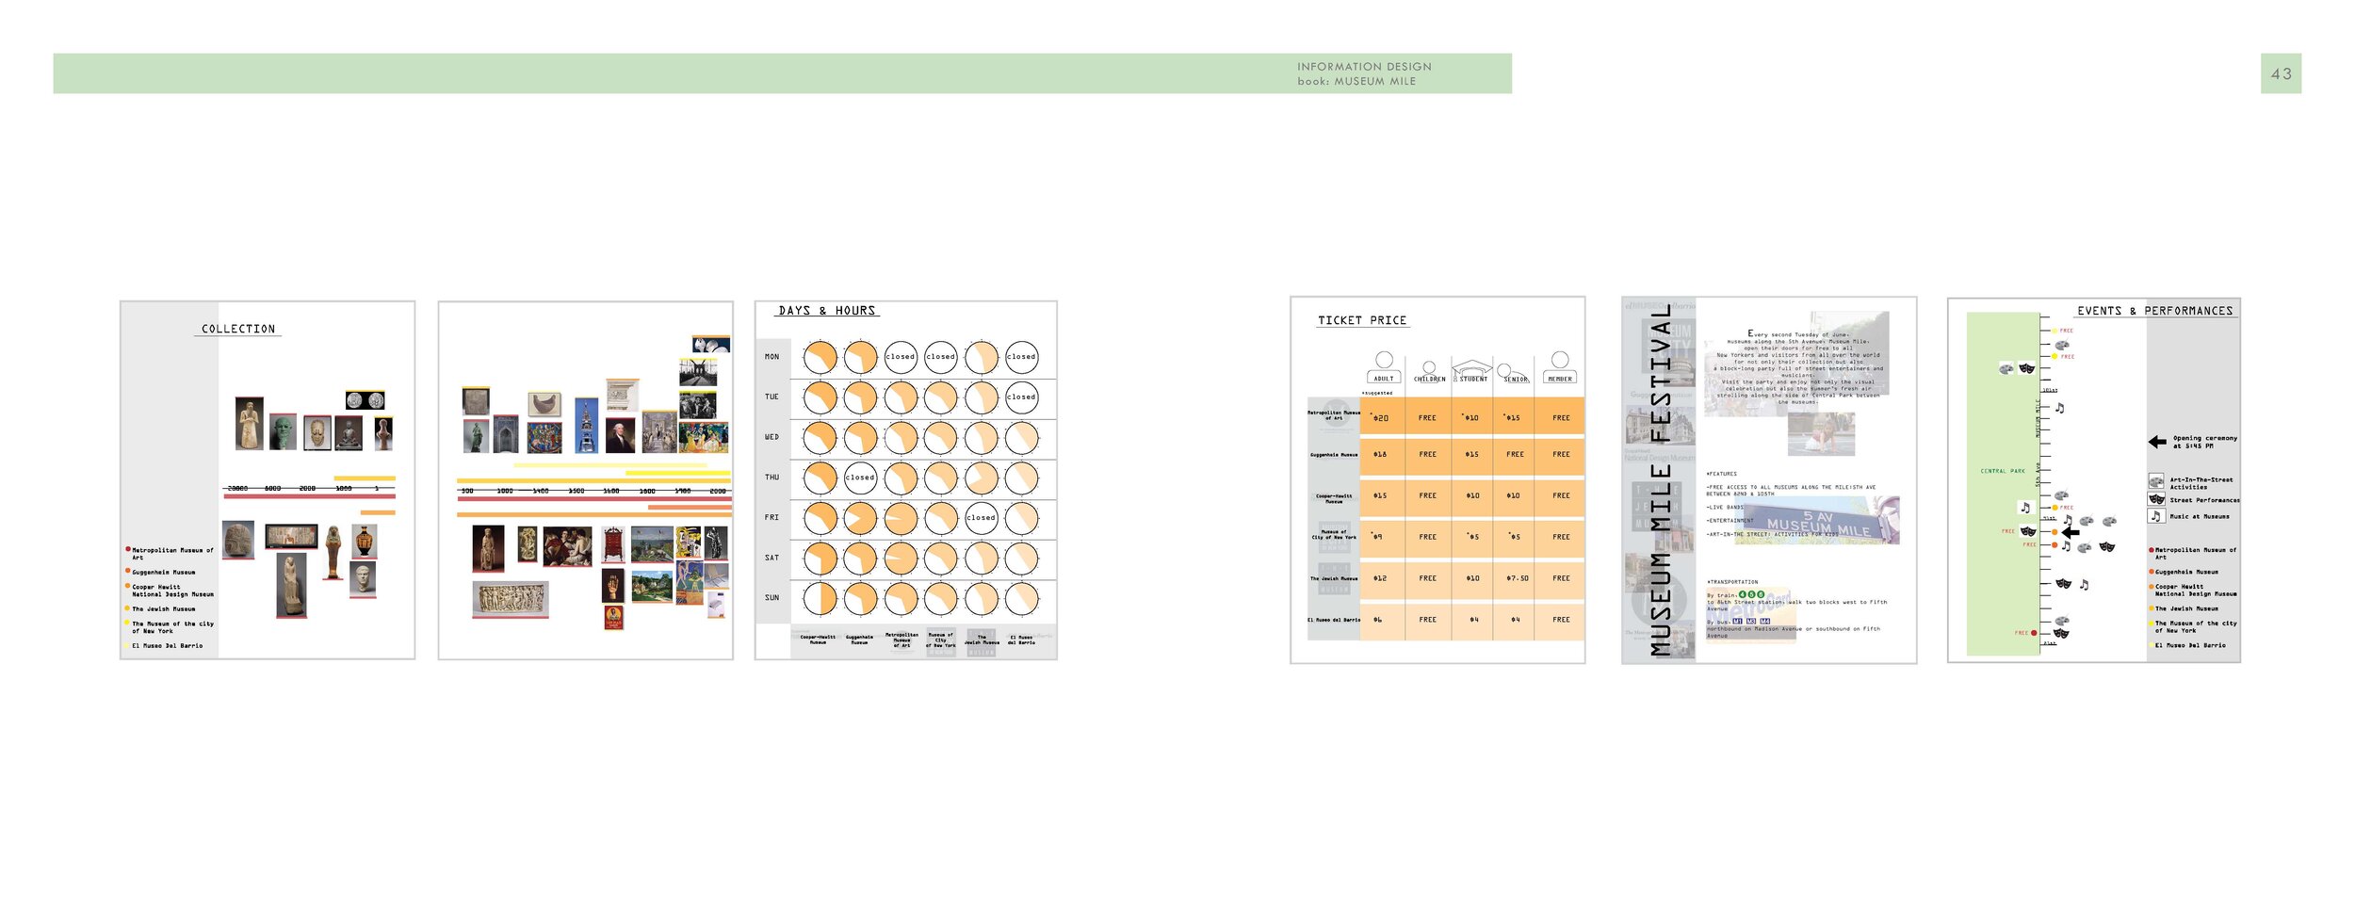This screenshot has width=2355, height=907.
Task: Click the '$20' adult price for Metropolitan Museum
Action: point(1380,418)
